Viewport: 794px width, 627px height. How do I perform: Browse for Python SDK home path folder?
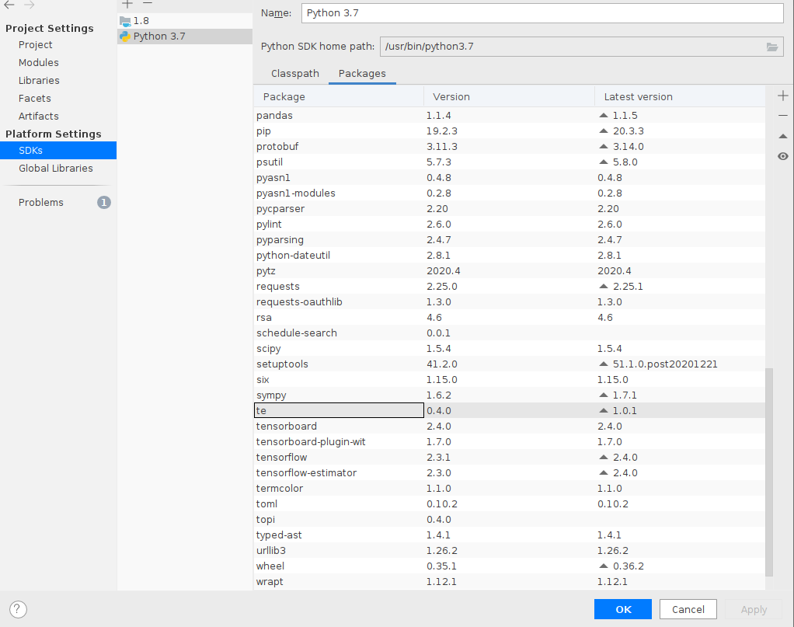click(771, 47)
